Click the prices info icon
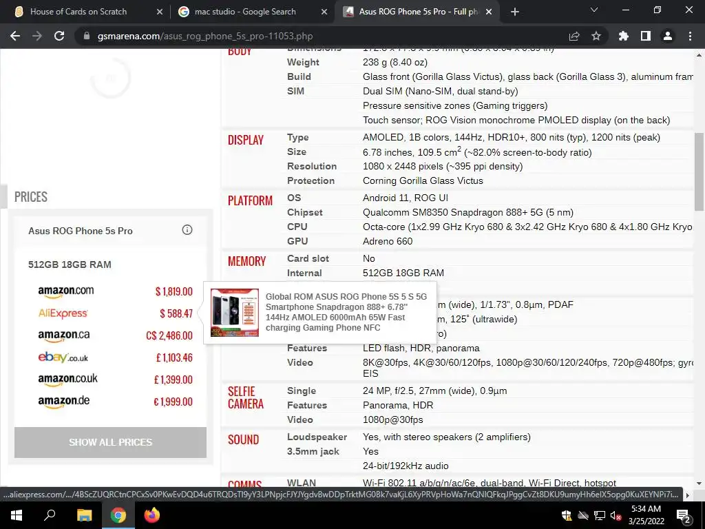The width and height of the screenshot is (705, 529). (187, 230)
